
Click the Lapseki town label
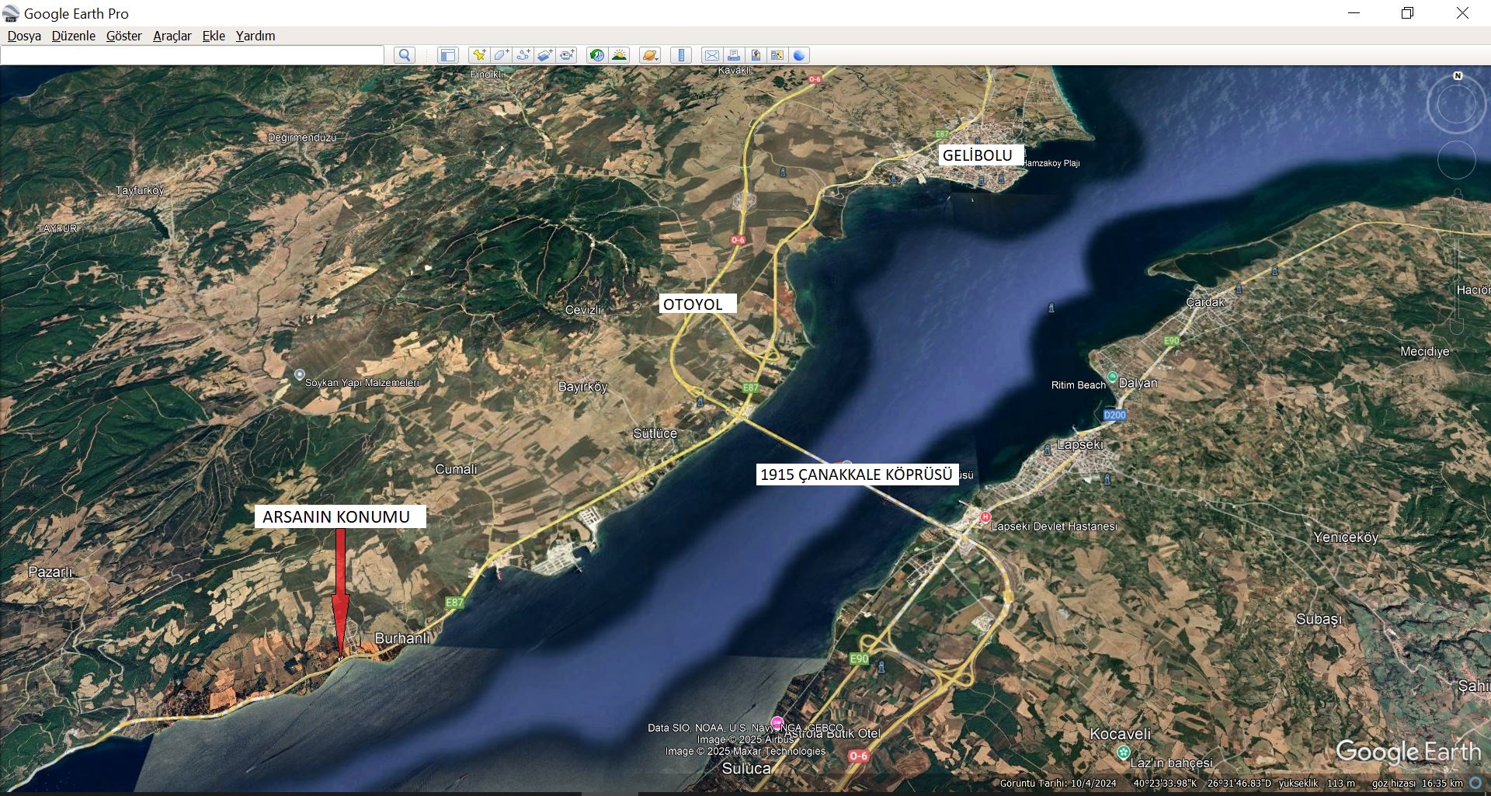pyautogui.click(x=1080, y=445)
